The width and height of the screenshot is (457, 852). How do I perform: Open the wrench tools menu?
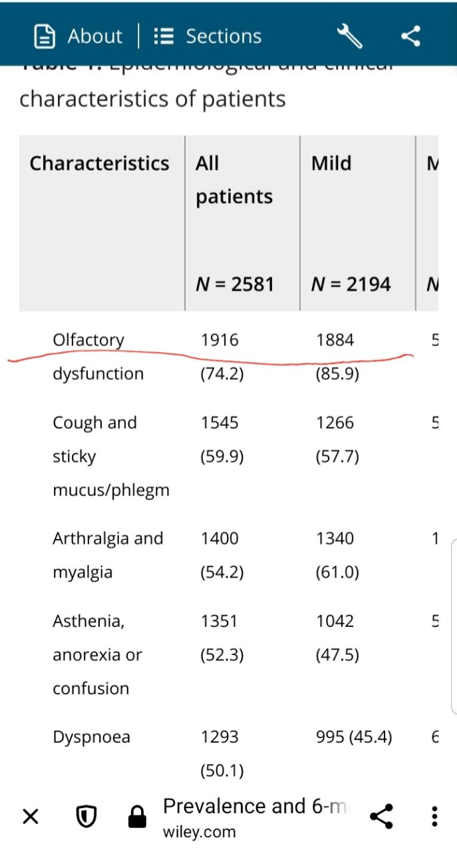[350, 36]
